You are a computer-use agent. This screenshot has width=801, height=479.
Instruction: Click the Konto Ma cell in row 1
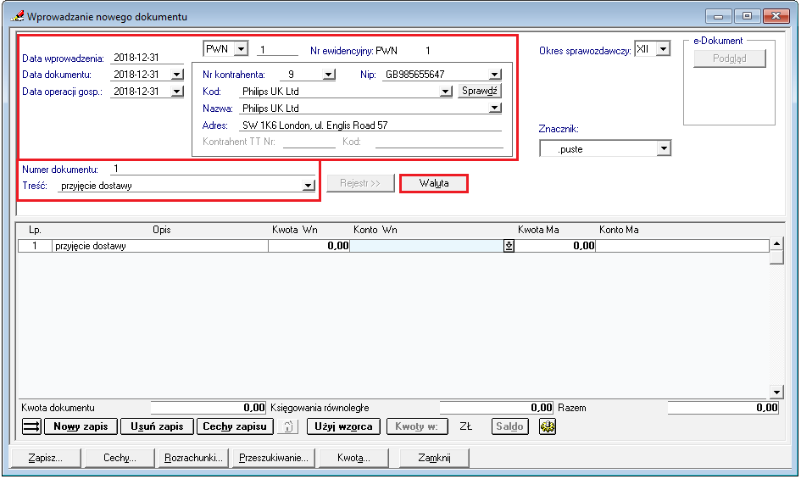[682, 246]
